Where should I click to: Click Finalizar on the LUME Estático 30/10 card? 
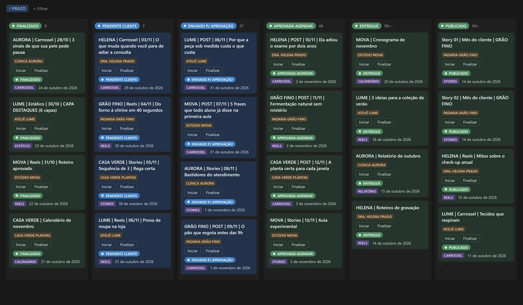click(x=41, y=128)
